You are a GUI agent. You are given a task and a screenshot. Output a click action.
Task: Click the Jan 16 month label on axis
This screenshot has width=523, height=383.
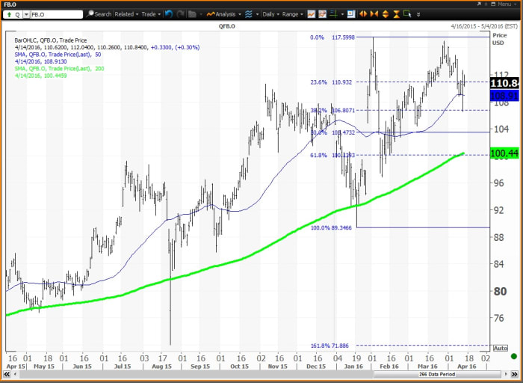353,367
